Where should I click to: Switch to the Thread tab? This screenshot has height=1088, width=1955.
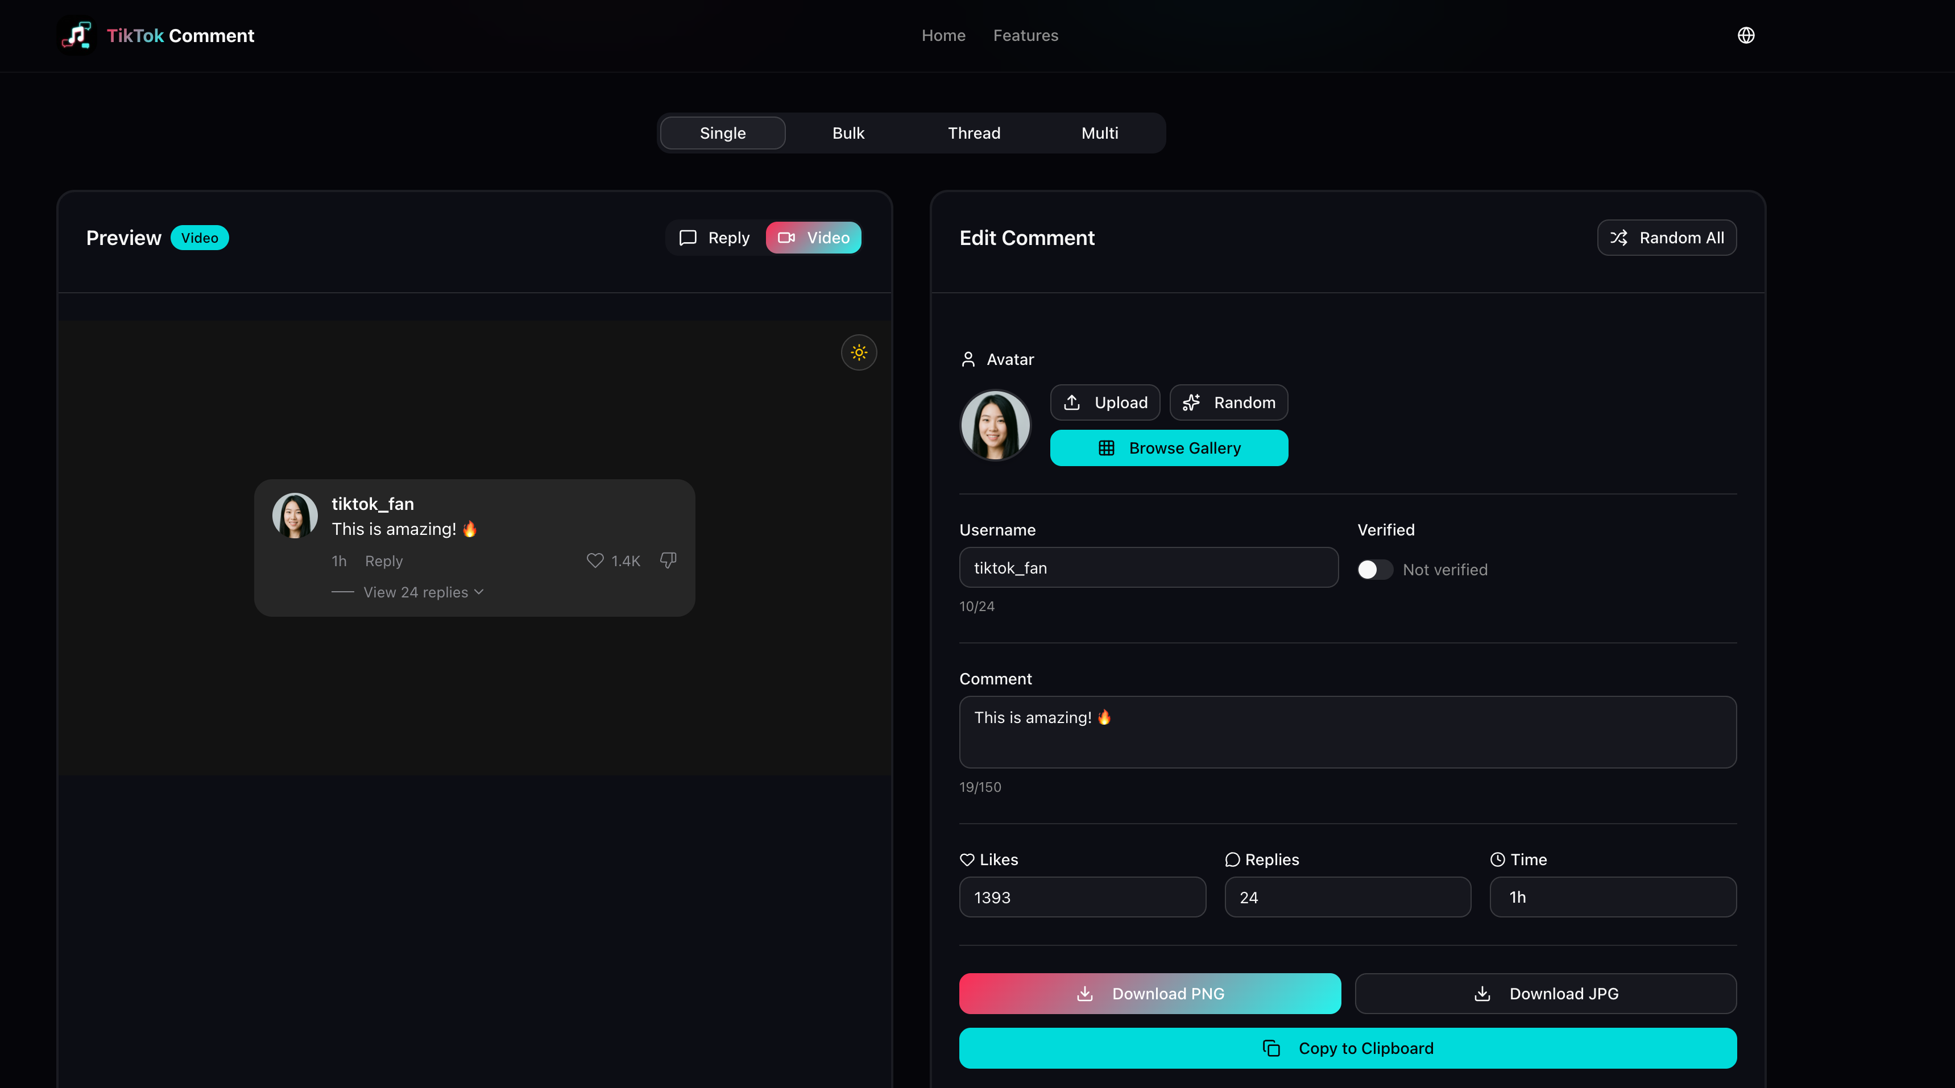point(974,134)
